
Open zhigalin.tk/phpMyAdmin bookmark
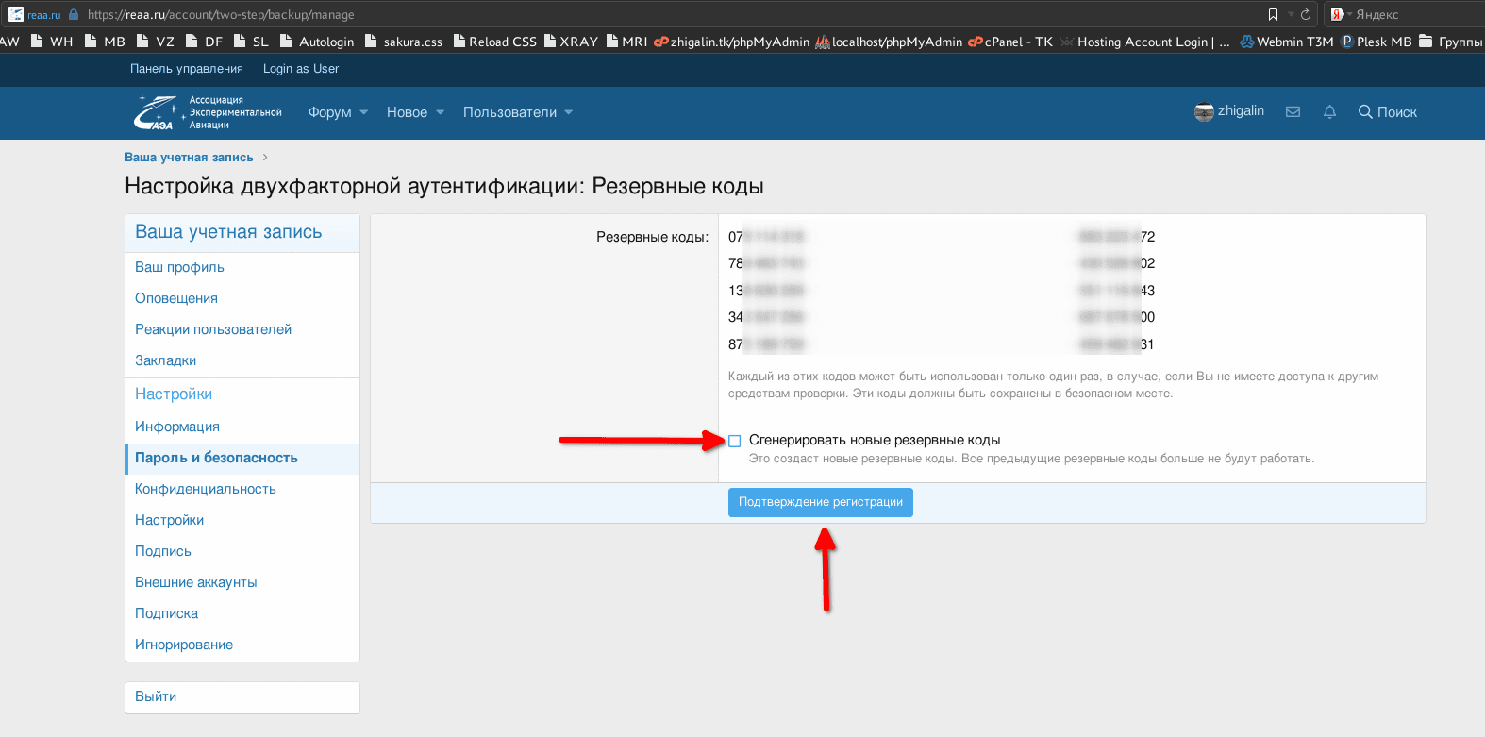coord(732,42)
